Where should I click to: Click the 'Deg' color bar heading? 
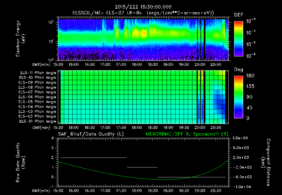click(x=239, y=70)
